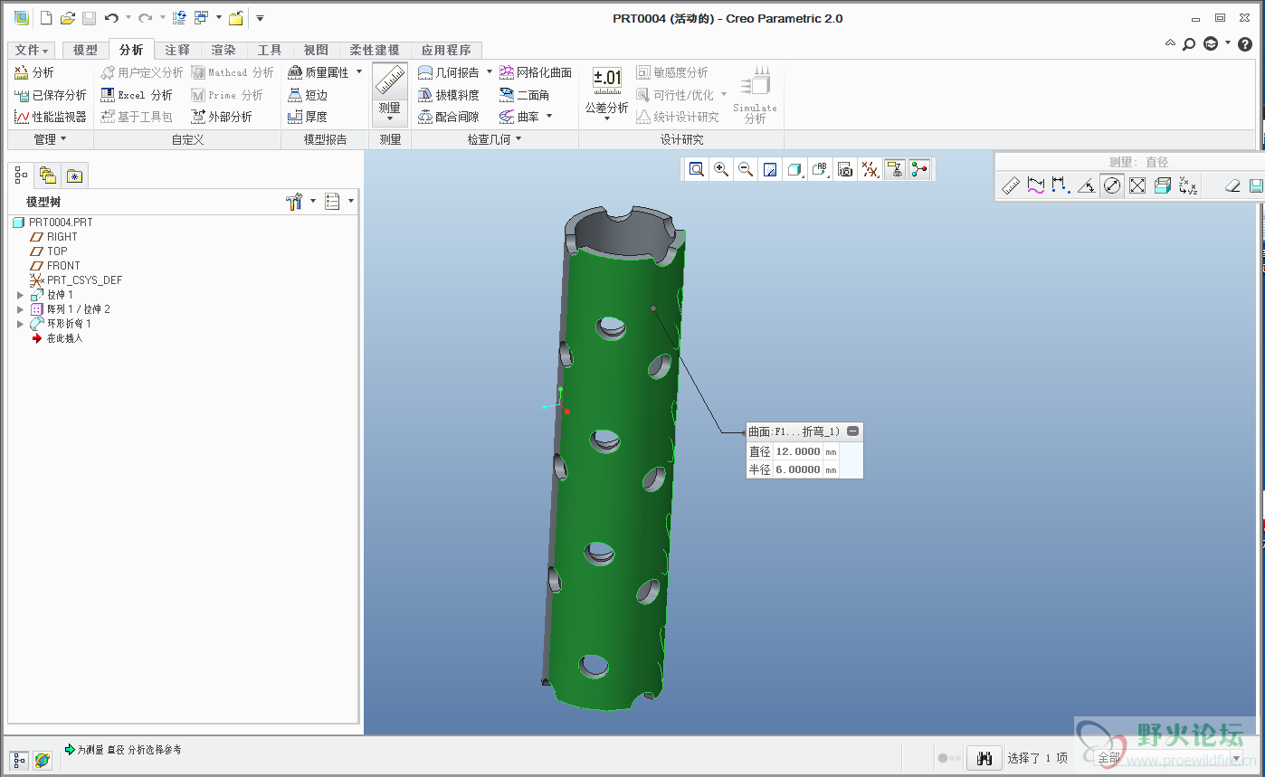
Task: Click the Mesh Surface button
Action: 536,72
